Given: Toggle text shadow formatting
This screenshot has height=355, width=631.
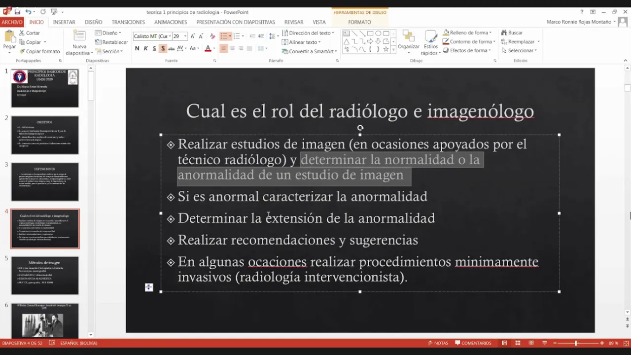Looking at the screenshot, I should click(163, 48).
